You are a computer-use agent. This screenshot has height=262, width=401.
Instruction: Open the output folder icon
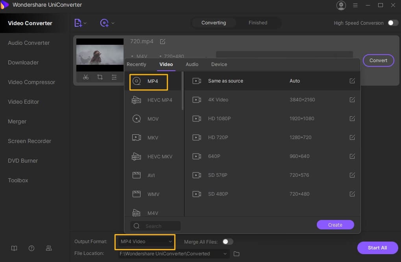(x=237, y=254)
